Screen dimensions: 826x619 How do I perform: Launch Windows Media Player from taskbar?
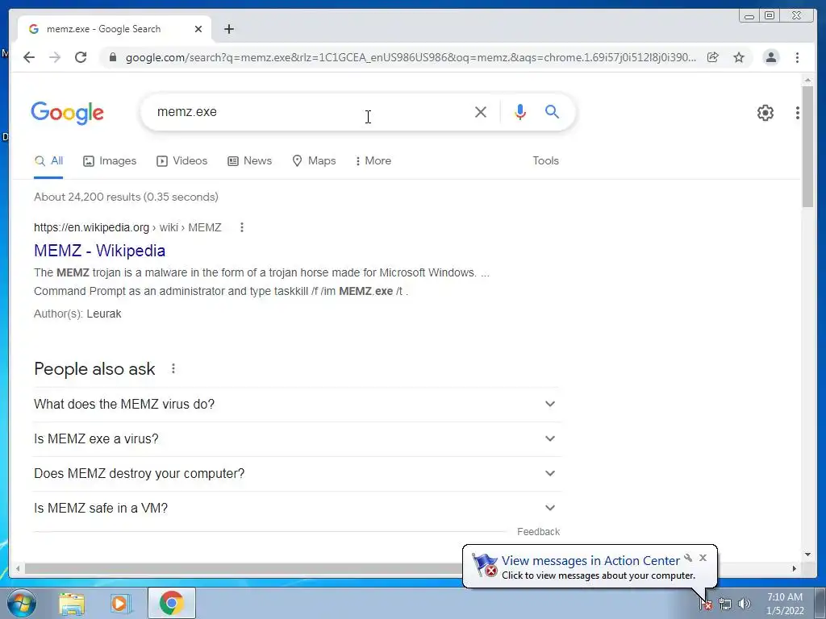coord(121,603)
